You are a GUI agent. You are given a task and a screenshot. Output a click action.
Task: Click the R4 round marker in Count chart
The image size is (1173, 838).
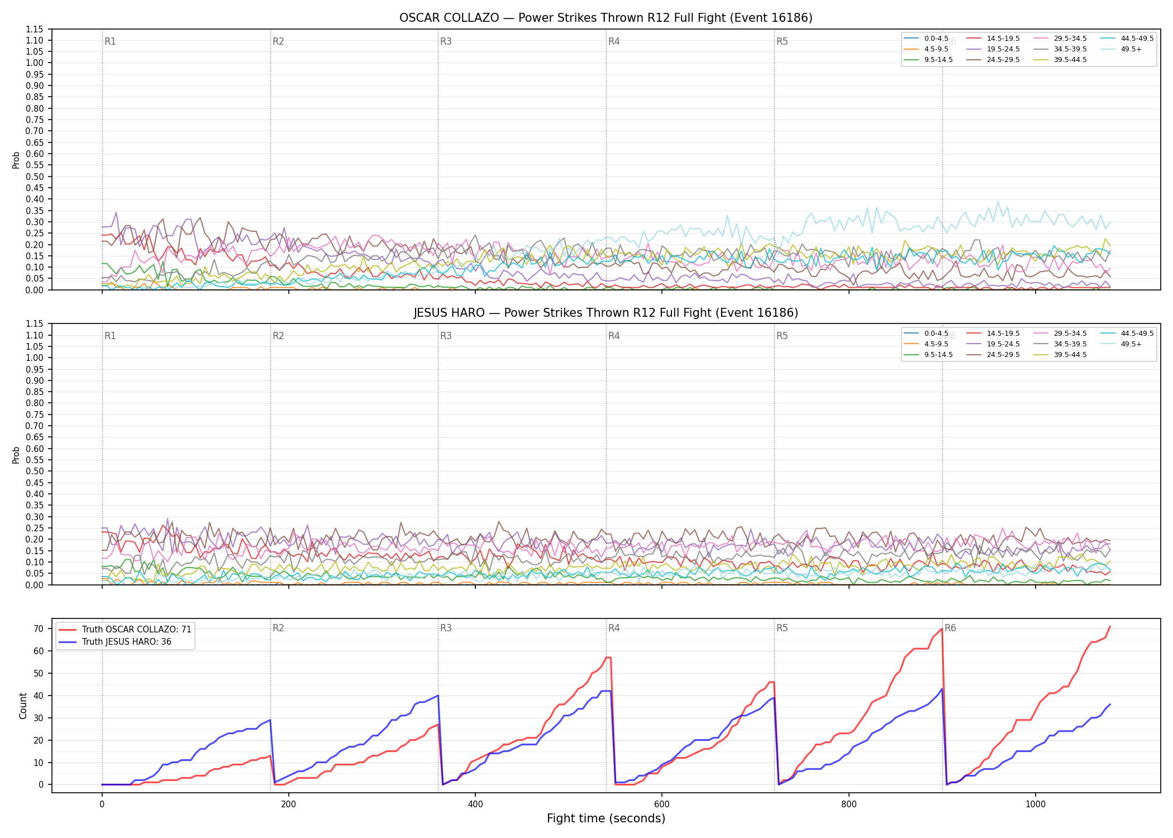coord(614,628)
